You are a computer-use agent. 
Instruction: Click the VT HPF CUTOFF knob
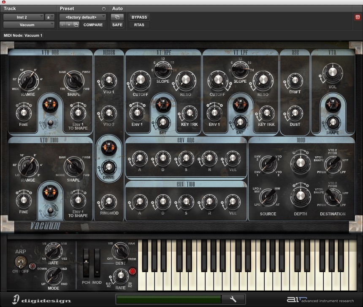pos(140,80)
